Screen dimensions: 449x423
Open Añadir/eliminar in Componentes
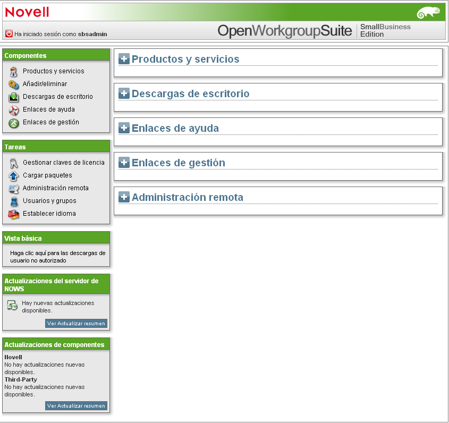click(x=45, y=84)
